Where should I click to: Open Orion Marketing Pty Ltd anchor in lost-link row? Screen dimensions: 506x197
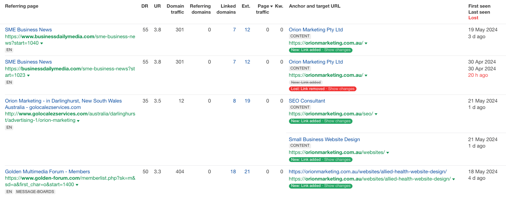[316, 62]
